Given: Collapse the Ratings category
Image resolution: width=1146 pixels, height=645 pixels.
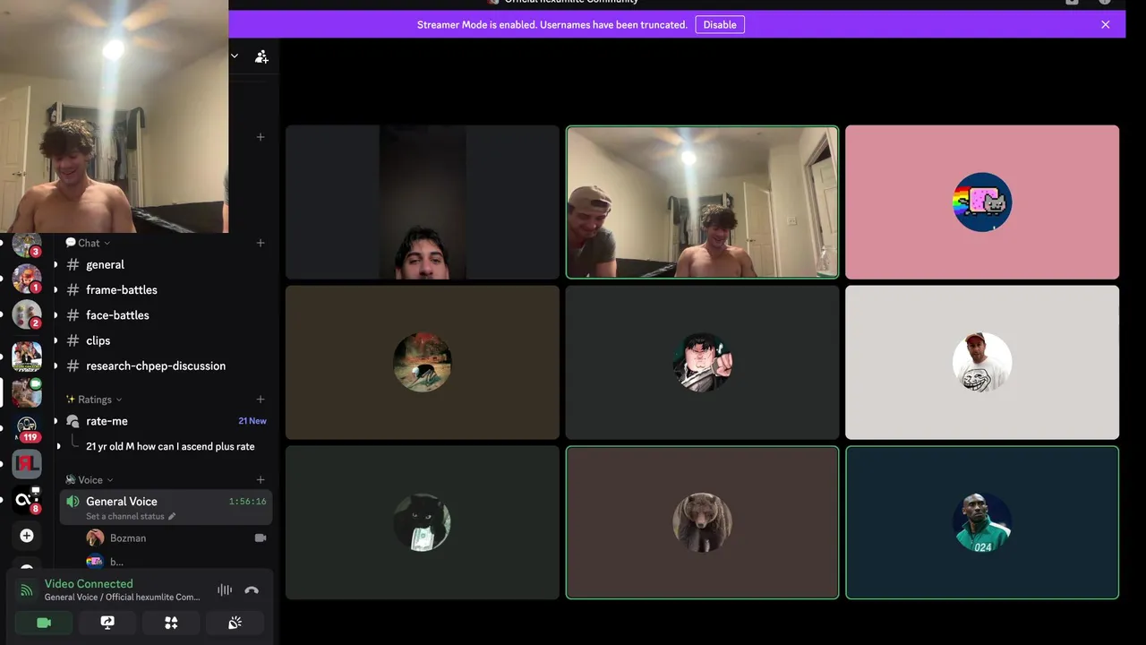Looking at the screenshot, I should point(94,400).
